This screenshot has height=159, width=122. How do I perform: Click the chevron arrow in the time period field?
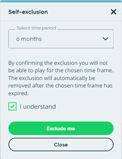coord(105,39)
